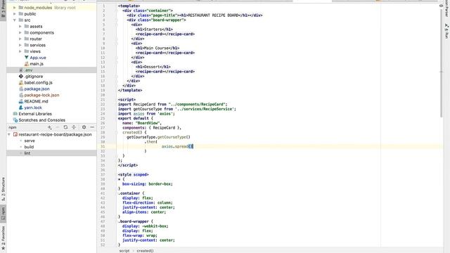Click the public folder icon
This screenshot has width=450, height=253.
tap(20, 14)
